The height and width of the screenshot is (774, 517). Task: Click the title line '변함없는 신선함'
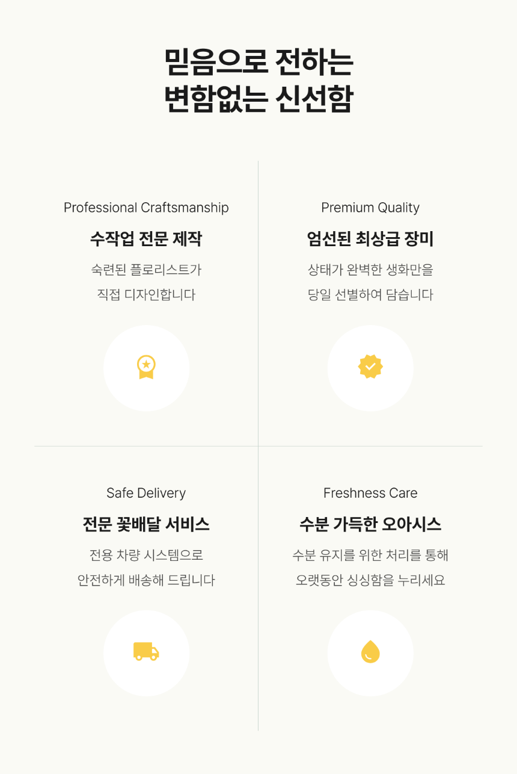pos(258,99)
